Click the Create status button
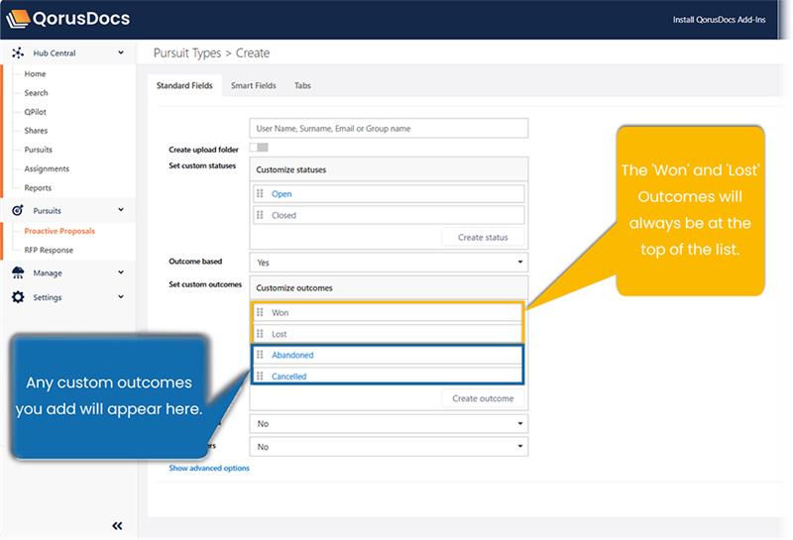This screenshot has width=793, height=540. (483, 238)
